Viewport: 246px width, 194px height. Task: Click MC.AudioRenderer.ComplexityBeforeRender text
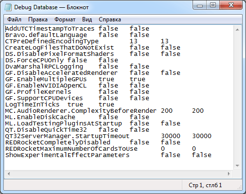click(81, 111)
